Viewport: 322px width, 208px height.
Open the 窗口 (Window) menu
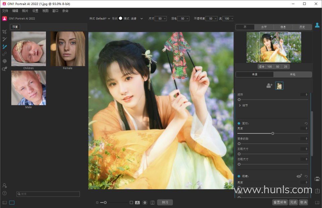point(55,11)
